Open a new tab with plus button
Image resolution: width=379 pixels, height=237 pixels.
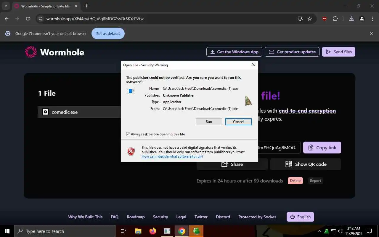click(86, 6)
